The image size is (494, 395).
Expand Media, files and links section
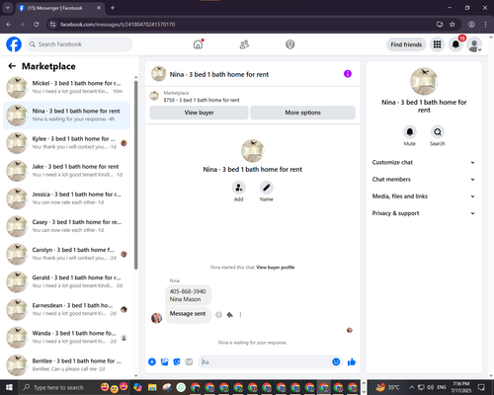[x=424, y=197]
